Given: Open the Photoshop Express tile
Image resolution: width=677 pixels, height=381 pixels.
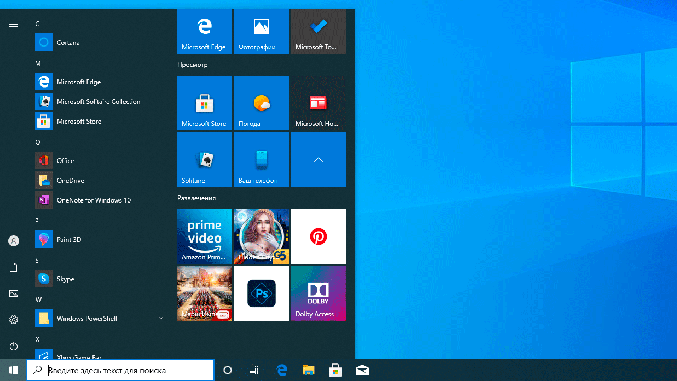Looking at the screenshot, I should click(261, 293).
